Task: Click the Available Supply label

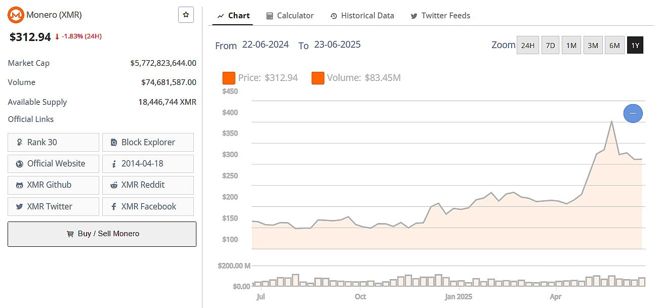Action: click(x=37, y=102)
